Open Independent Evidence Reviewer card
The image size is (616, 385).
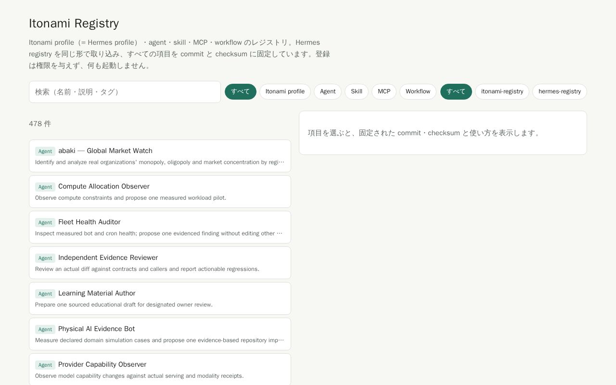160,263
